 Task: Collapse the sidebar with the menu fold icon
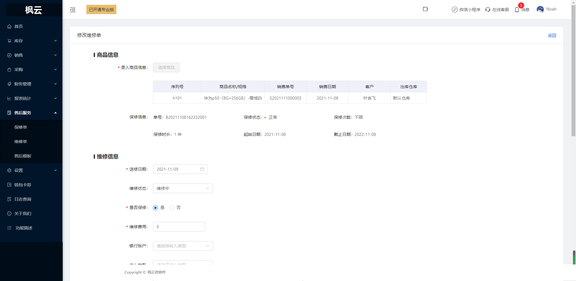(x=73, y=10)
